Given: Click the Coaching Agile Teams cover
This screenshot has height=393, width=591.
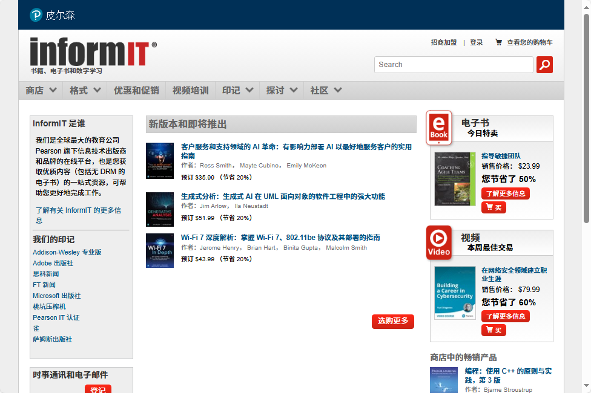Looking at the screenshot, I should pyautogui.click(x=455, y=179).
